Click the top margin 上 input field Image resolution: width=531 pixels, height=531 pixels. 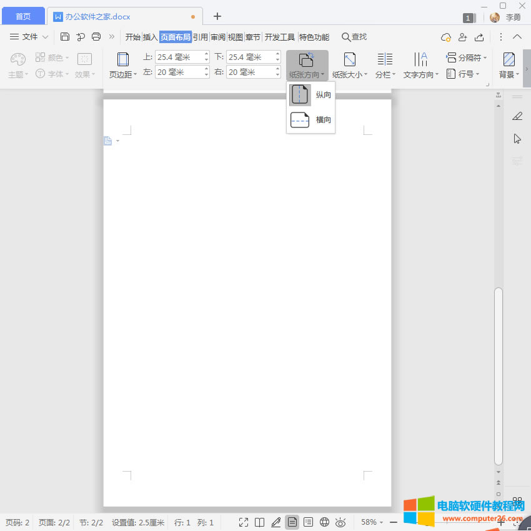pos(179,57)
